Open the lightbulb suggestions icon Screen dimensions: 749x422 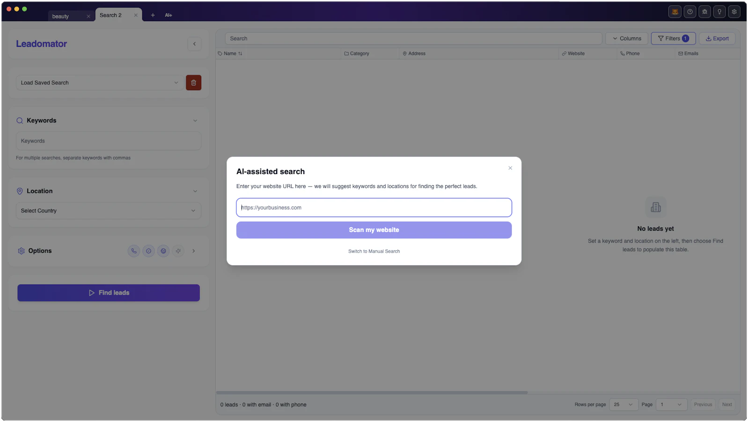(720, 12)
